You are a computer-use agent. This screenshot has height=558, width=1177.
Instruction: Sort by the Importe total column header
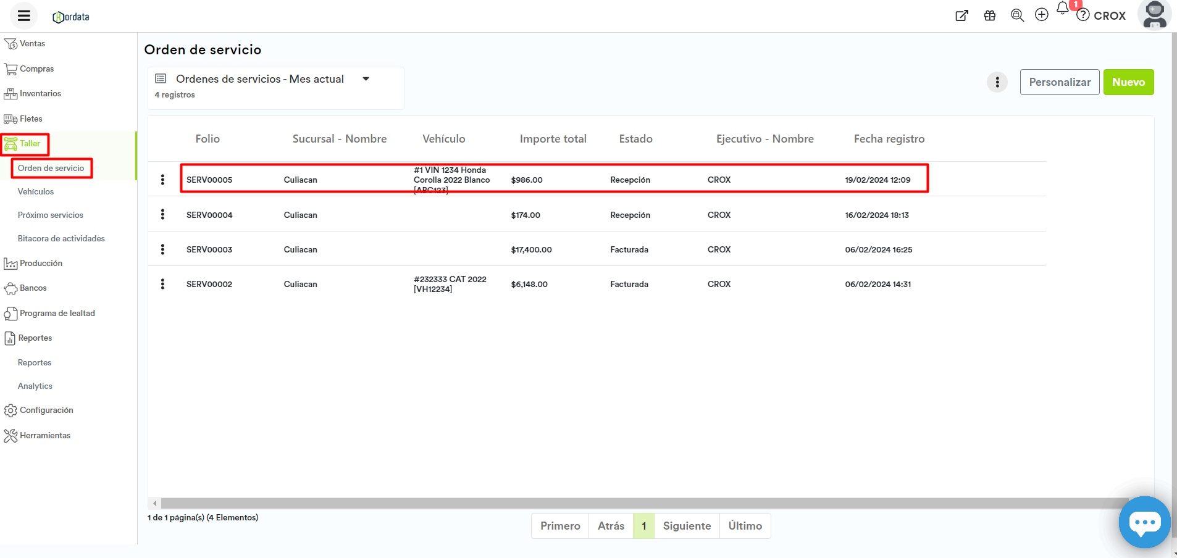[x=553, y=139]
